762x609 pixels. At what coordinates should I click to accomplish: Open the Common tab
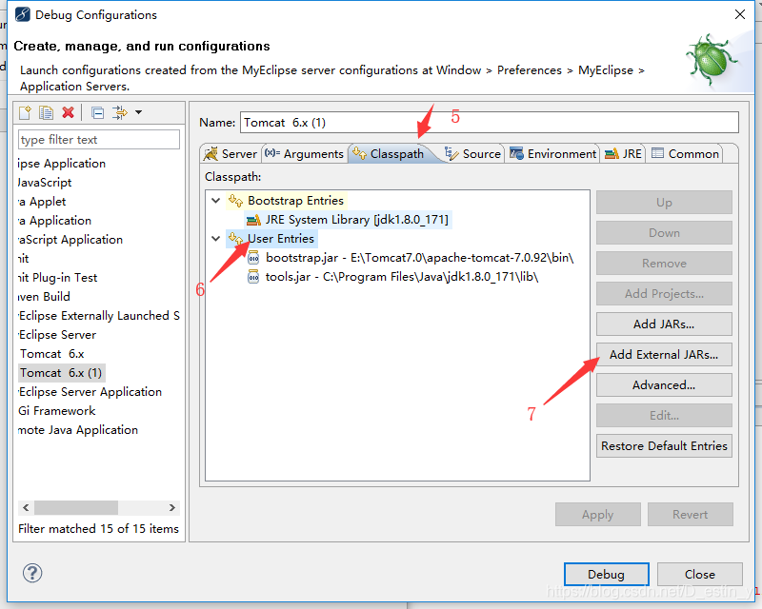point(685,154)
